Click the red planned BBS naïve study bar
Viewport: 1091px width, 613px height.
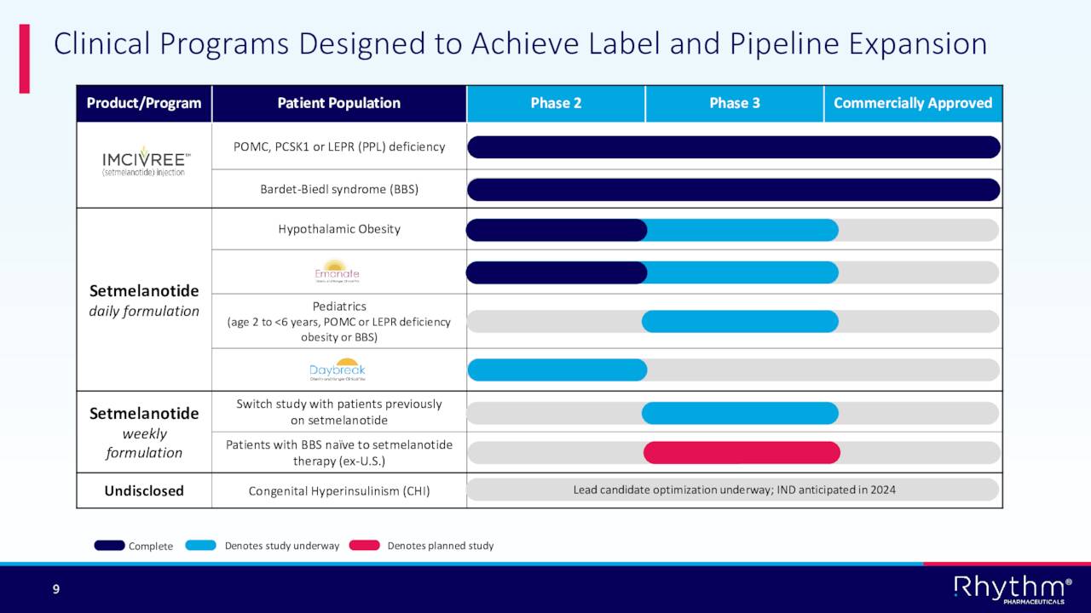[x=742, y=453]
